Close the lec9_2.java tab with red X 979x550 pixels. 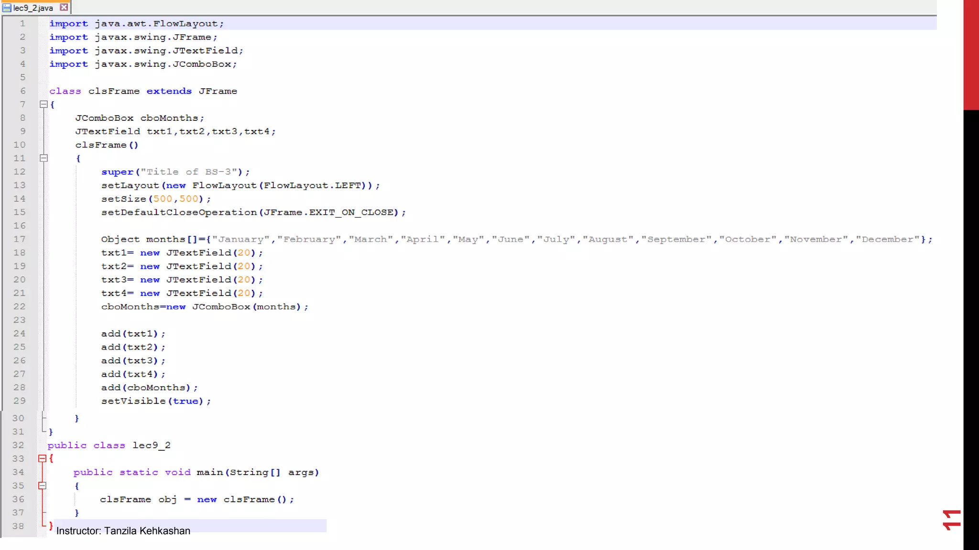64,7
